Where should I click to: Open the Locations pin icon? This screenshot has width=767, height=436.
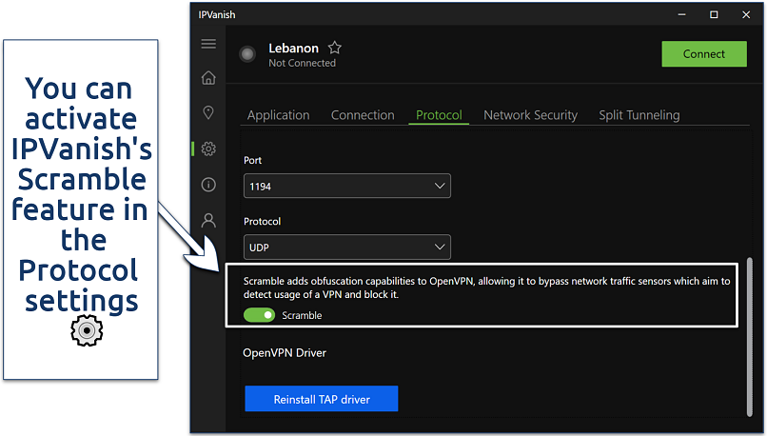(208, 113)
